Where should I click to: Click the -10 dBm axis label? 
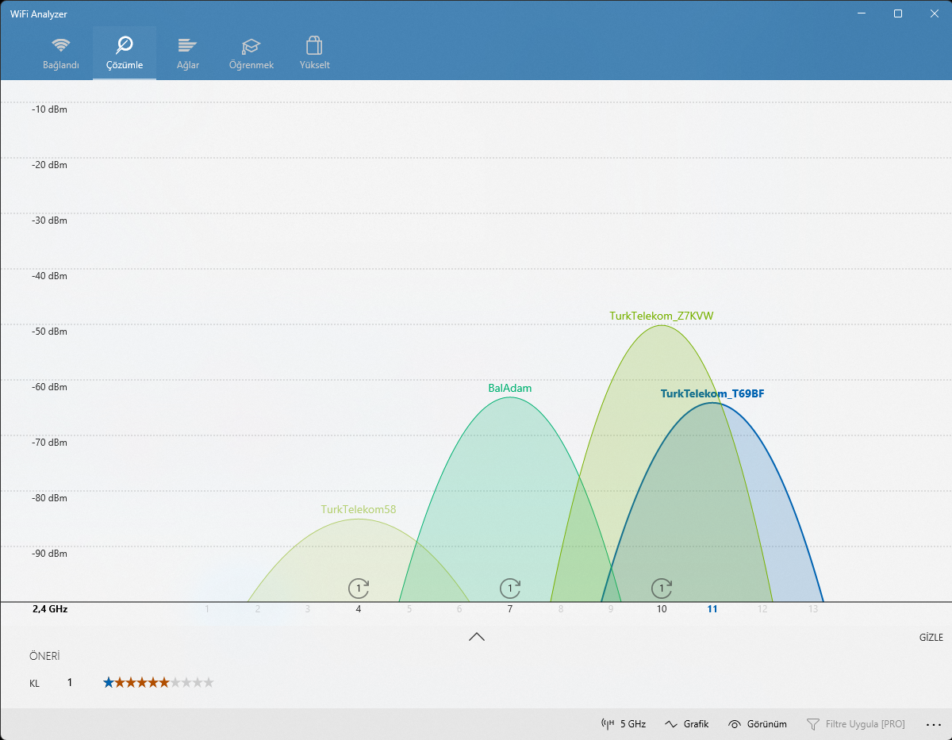49,109
